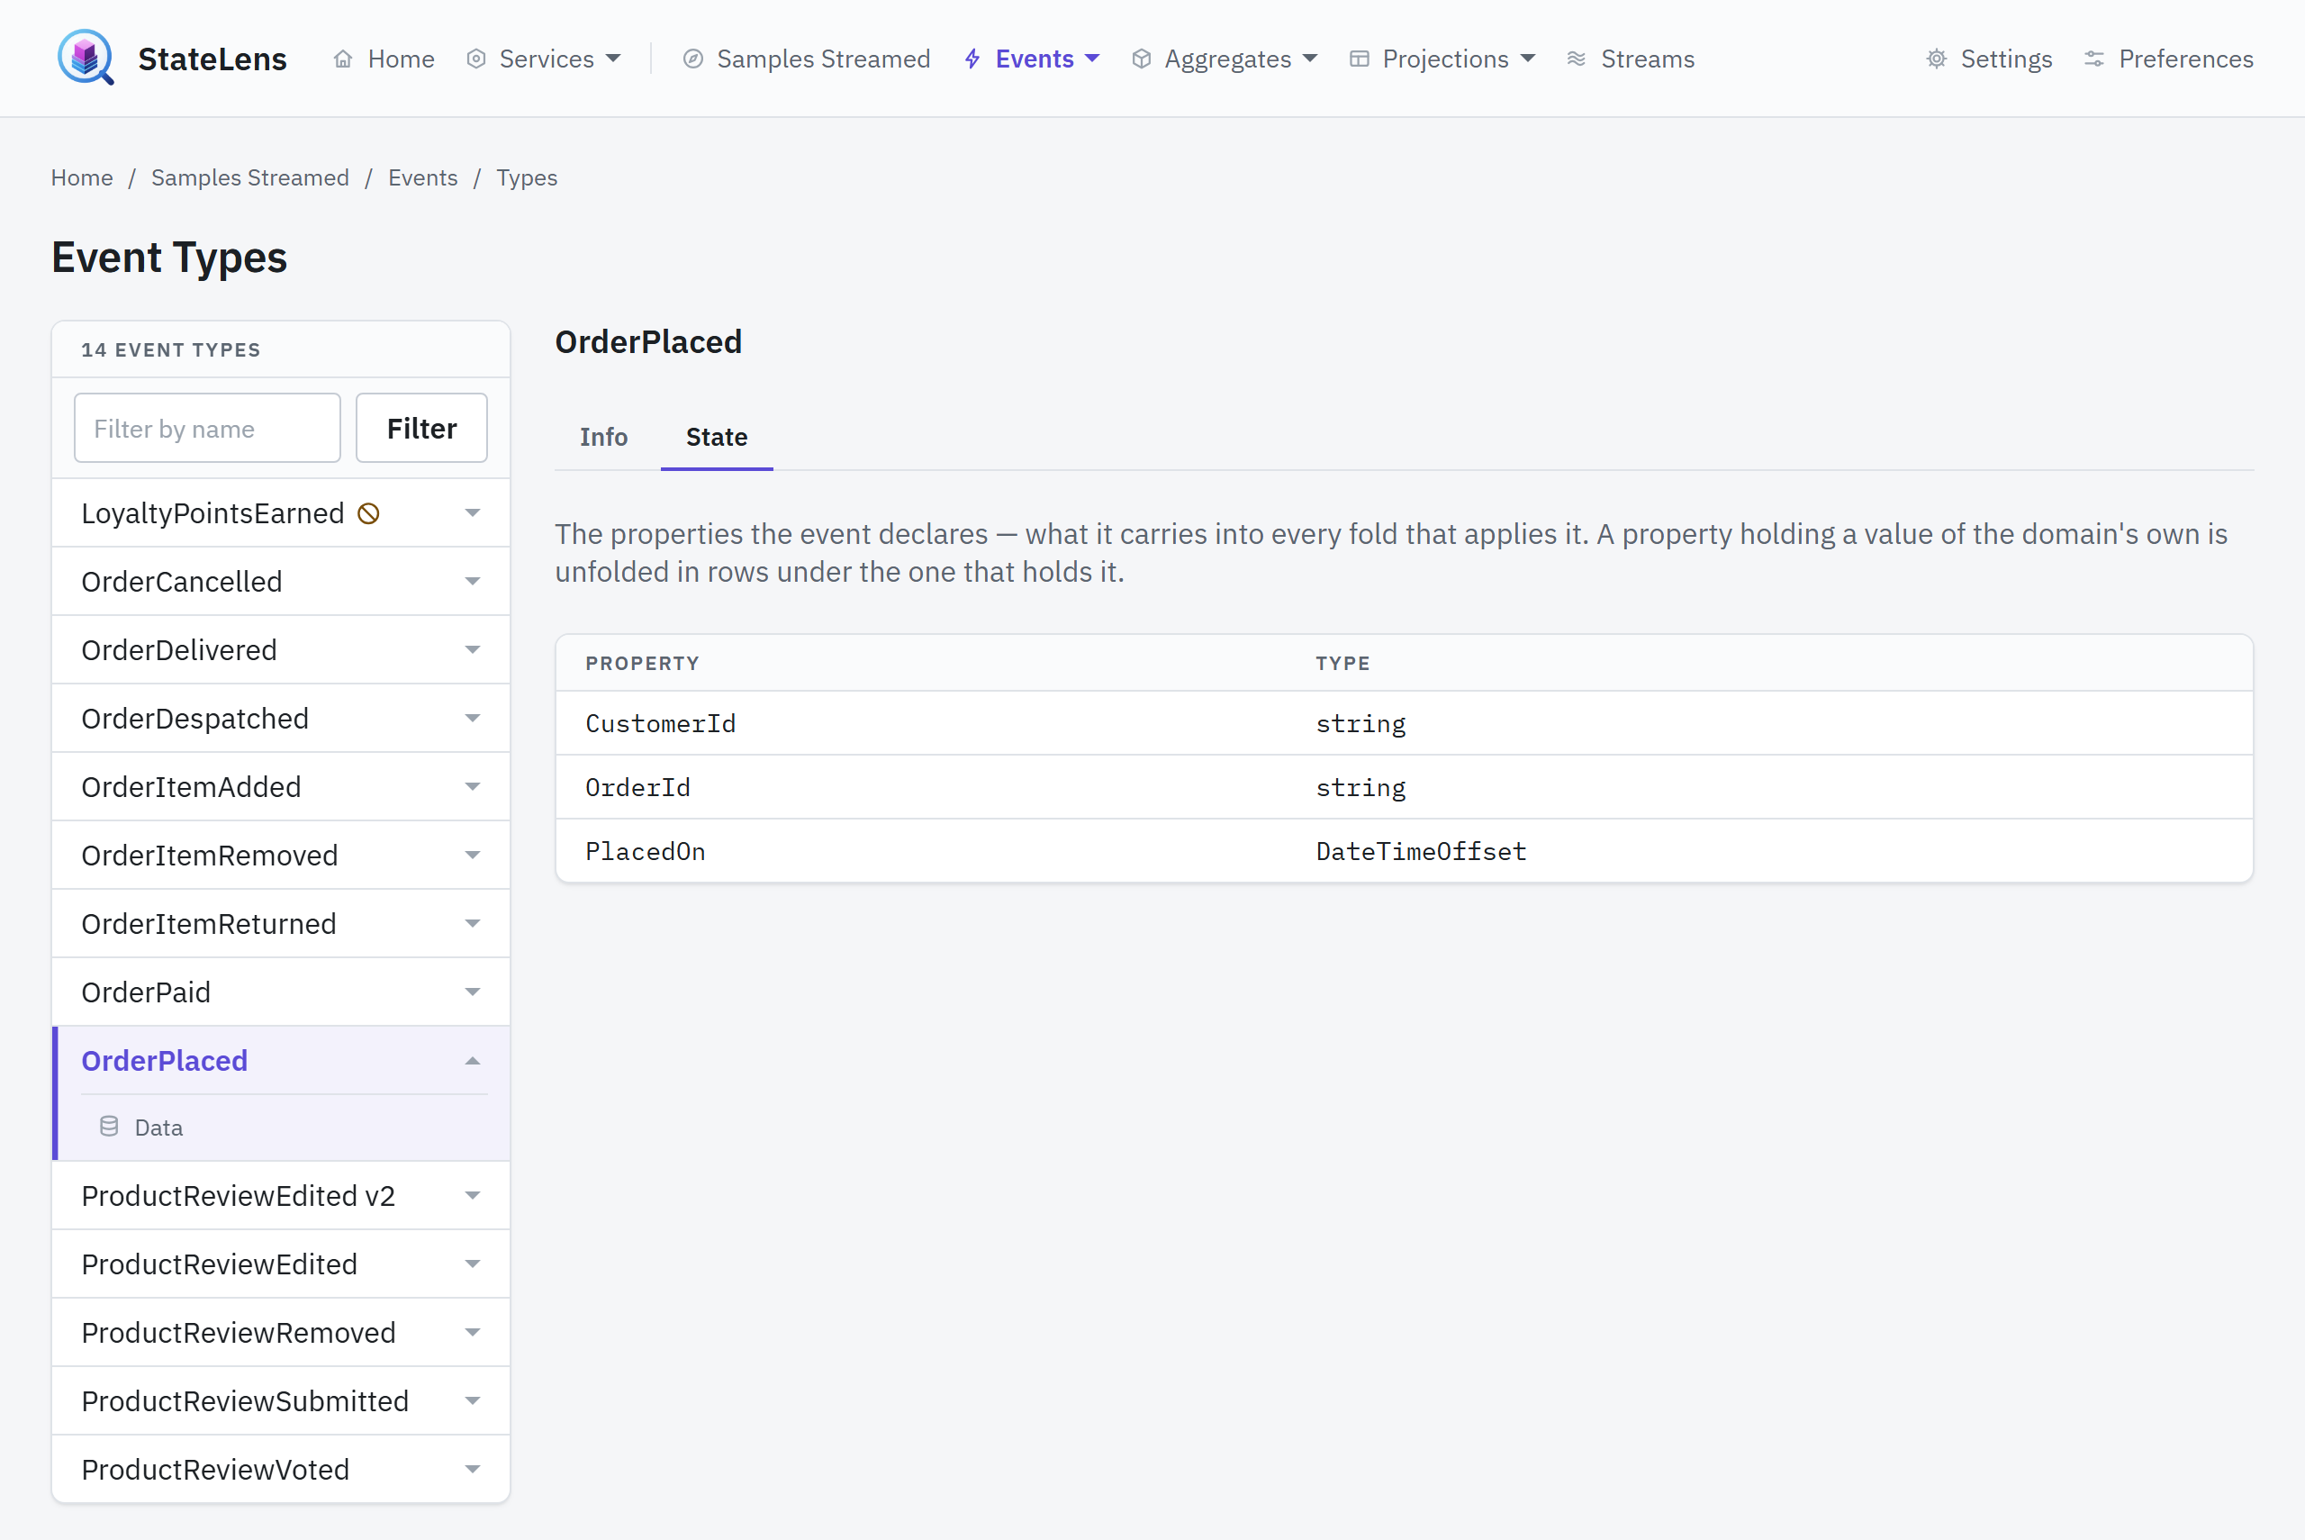Focus the Filter by name field

coord(207,428)
